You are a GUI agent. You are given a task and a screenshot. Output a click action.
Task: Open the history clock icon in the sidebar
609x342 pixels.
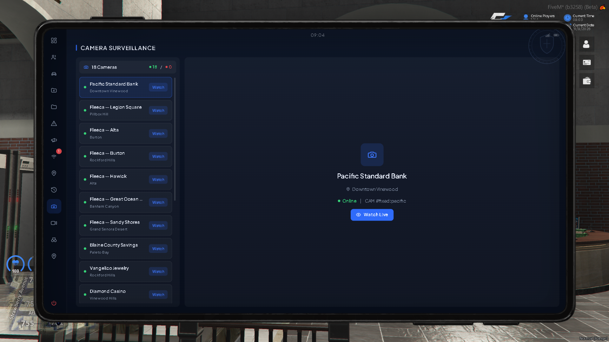(x=54, y=190)
